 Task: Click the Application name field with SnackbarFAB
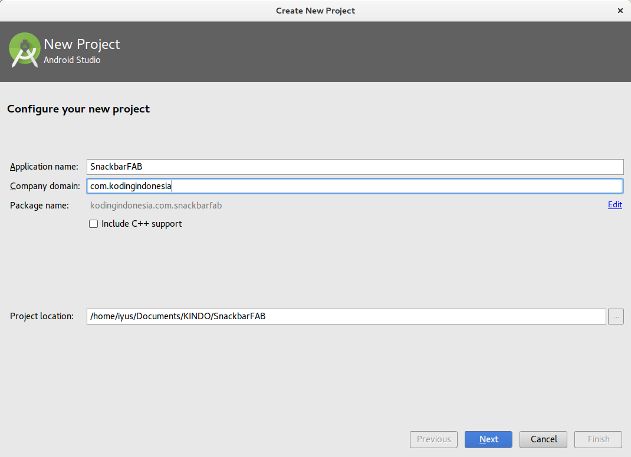point(355,167)
